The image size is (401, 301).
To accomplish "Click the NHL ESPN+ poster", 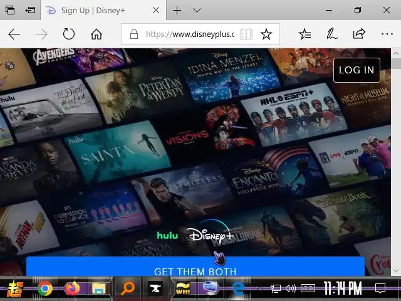I will (294, 114).
